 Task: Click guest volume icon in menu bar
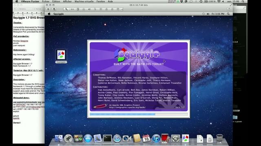pyautogui.click(x=208, y=14)
